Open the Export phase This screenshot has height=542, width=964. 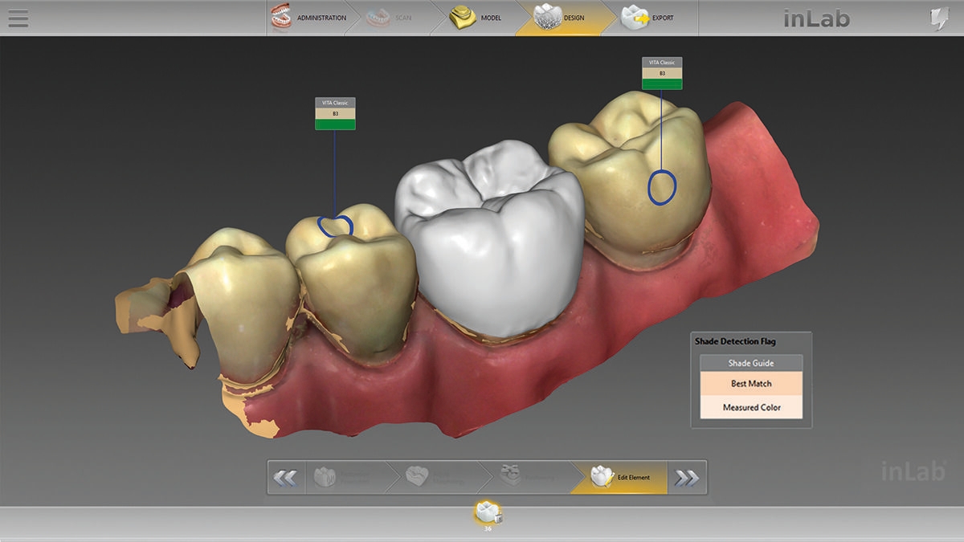pyautogui.click(x=647, y=18)
